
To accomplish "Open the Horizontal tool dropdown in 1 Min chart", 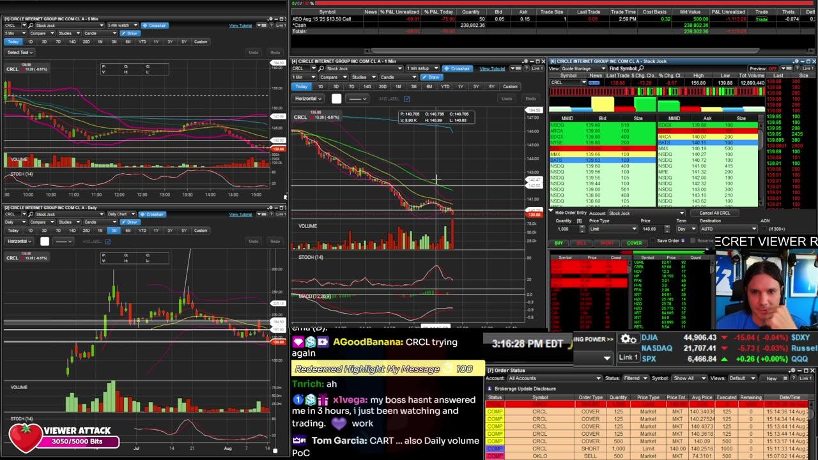I will coord(308,99).
